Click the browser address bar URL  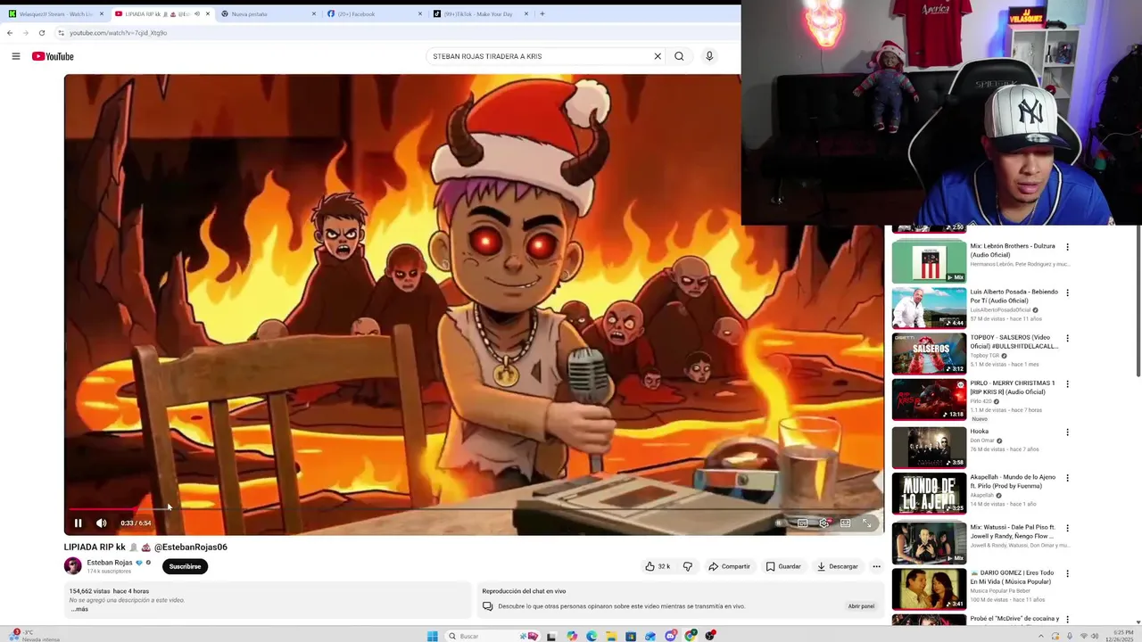tap(119, 33)
